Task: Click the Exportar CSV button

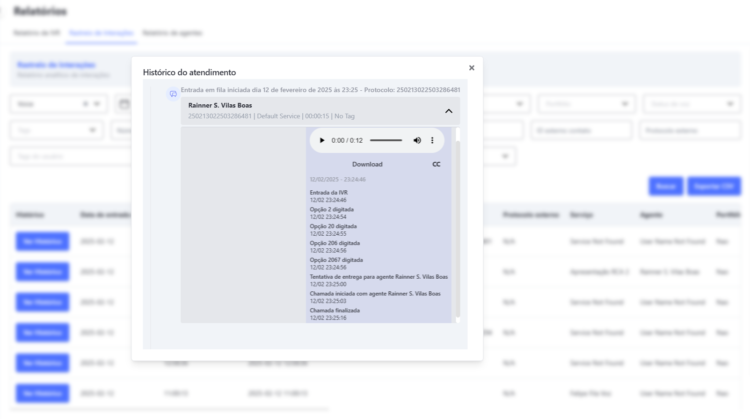Action: [714, 186]
